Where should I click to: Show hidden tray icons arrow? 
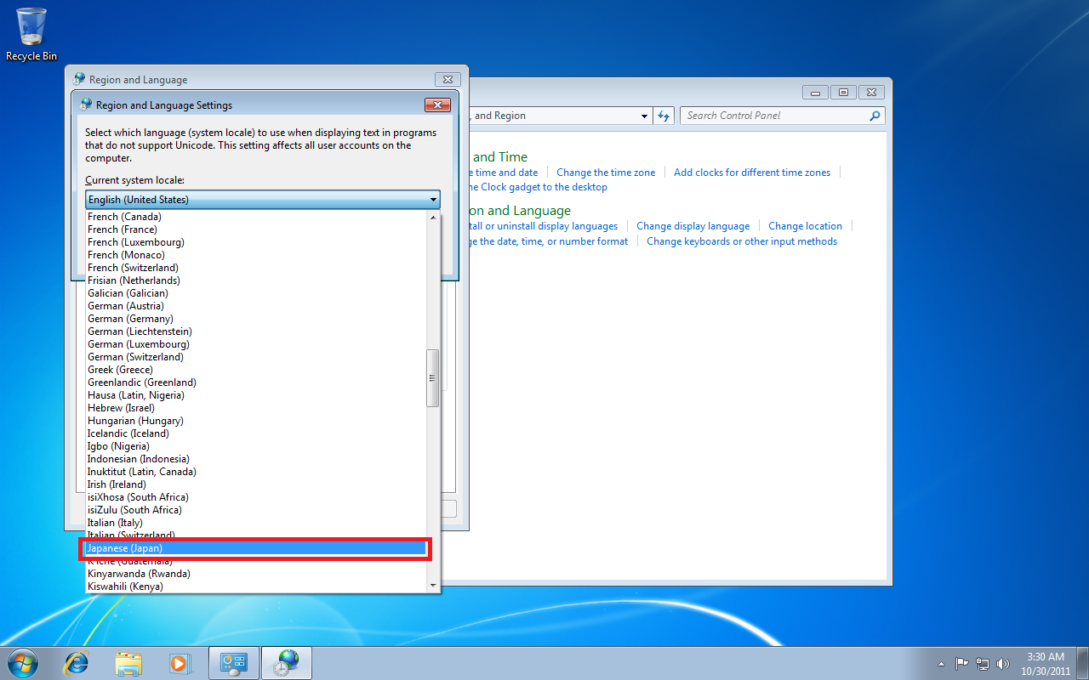point(941,664)
